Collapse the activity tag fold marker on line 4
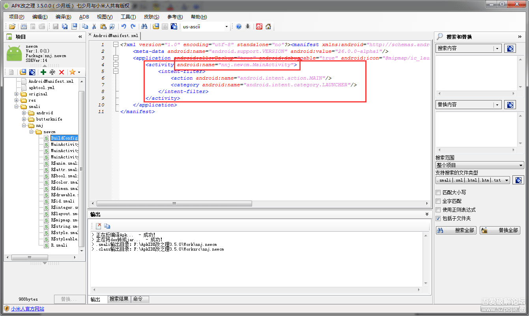Screen dimensions: 529x316 (116, 65)
